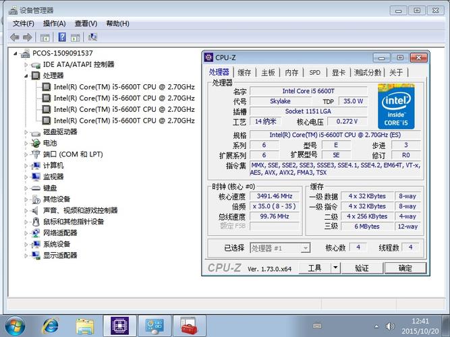Open the 操作(A) menu

click(54, 24)
